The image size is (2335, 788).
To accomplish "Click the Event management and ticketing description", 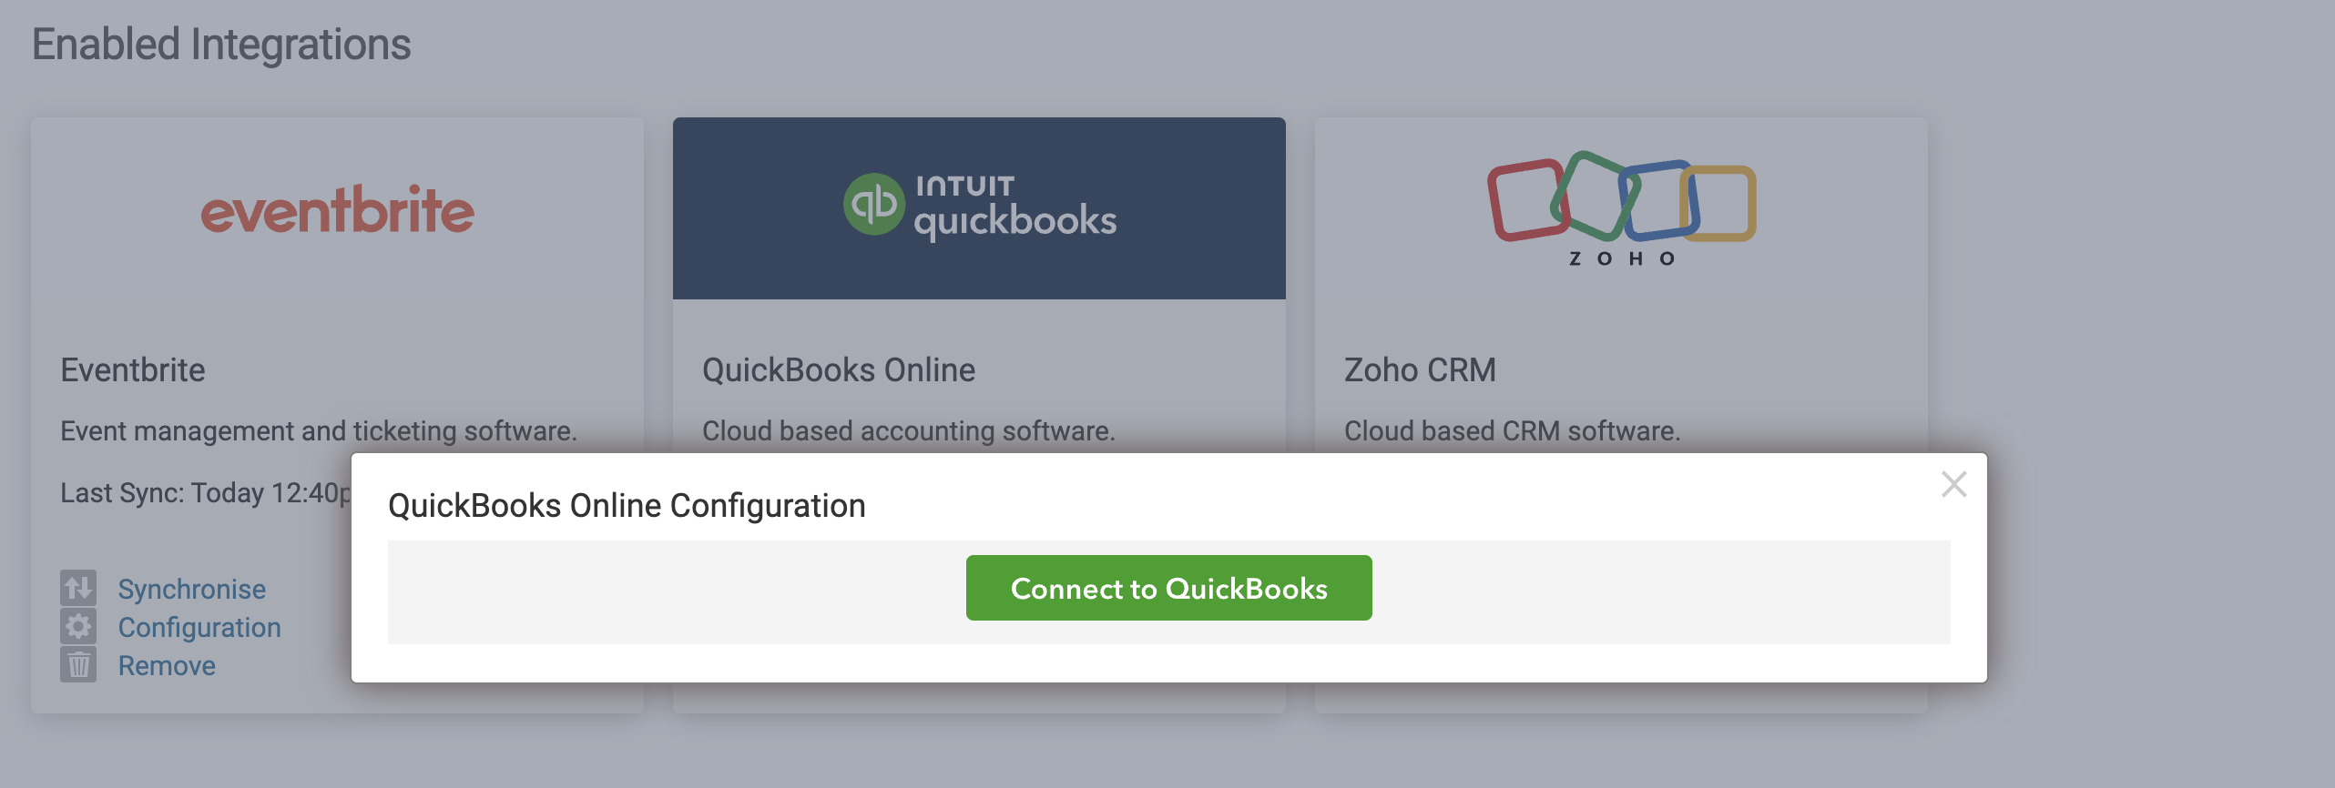I will 319,430.
